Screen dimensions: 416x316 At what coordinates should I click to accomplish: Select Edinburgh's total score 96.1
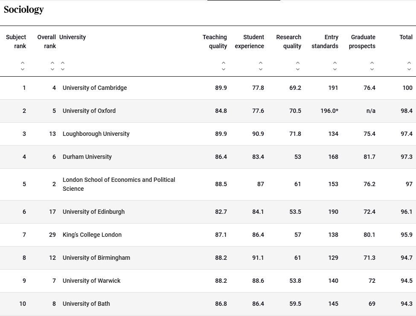coord(407,212)
